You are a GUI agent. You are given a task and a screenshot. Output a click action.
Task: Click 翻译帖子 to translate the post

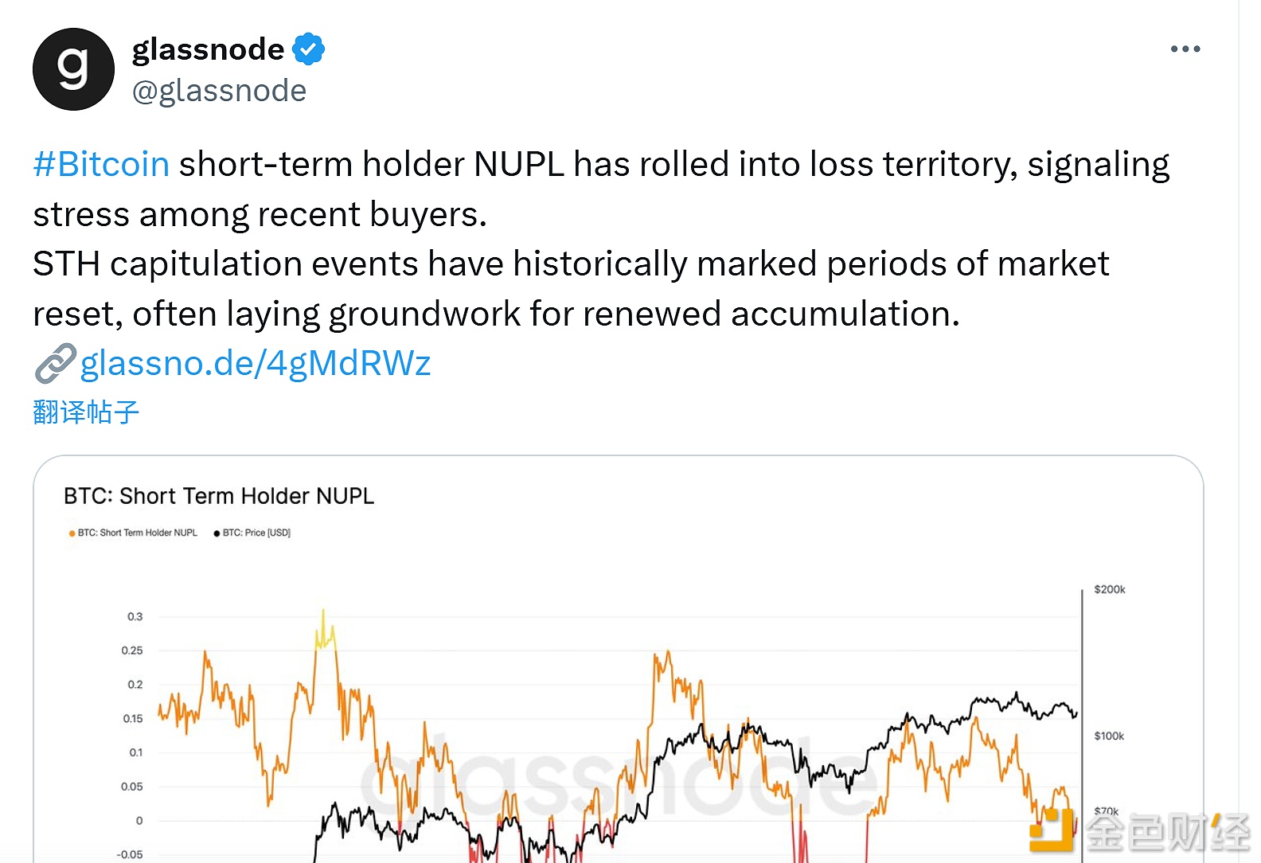click(x=86, y=412)
